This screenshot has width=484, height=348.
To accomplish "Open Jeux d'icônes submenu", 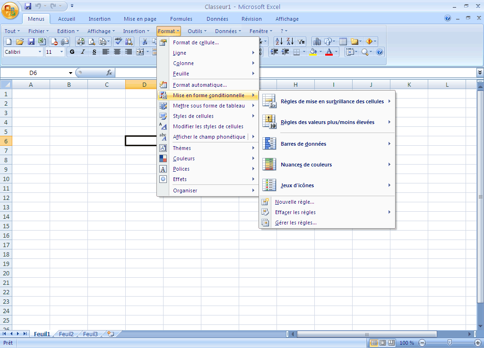I will click(x=327, y=185).
